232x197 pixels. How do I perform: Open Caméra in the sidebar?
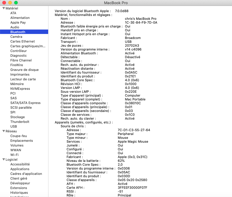coord(16,37)
